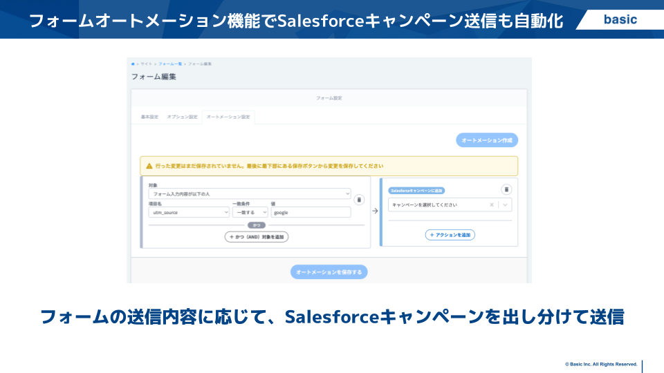Expand the campaign select dropdown chevron
The height and width of the screenshot is (373, 664).
point(505,204)
